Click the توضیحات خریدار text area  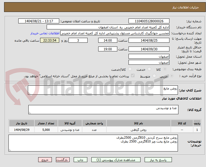click(x=93, y=143)
